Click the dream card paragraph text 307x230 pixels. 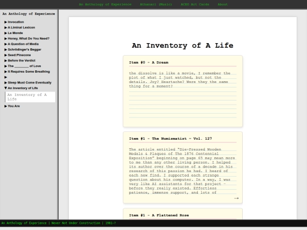click(180, 80)
